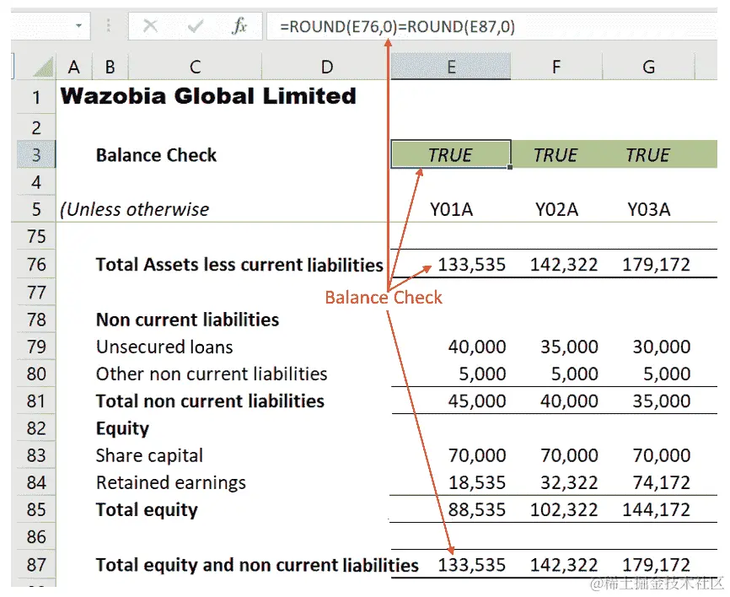This screenshot has width=730, height=597.
Task: Select column C header
Action: 195,67
